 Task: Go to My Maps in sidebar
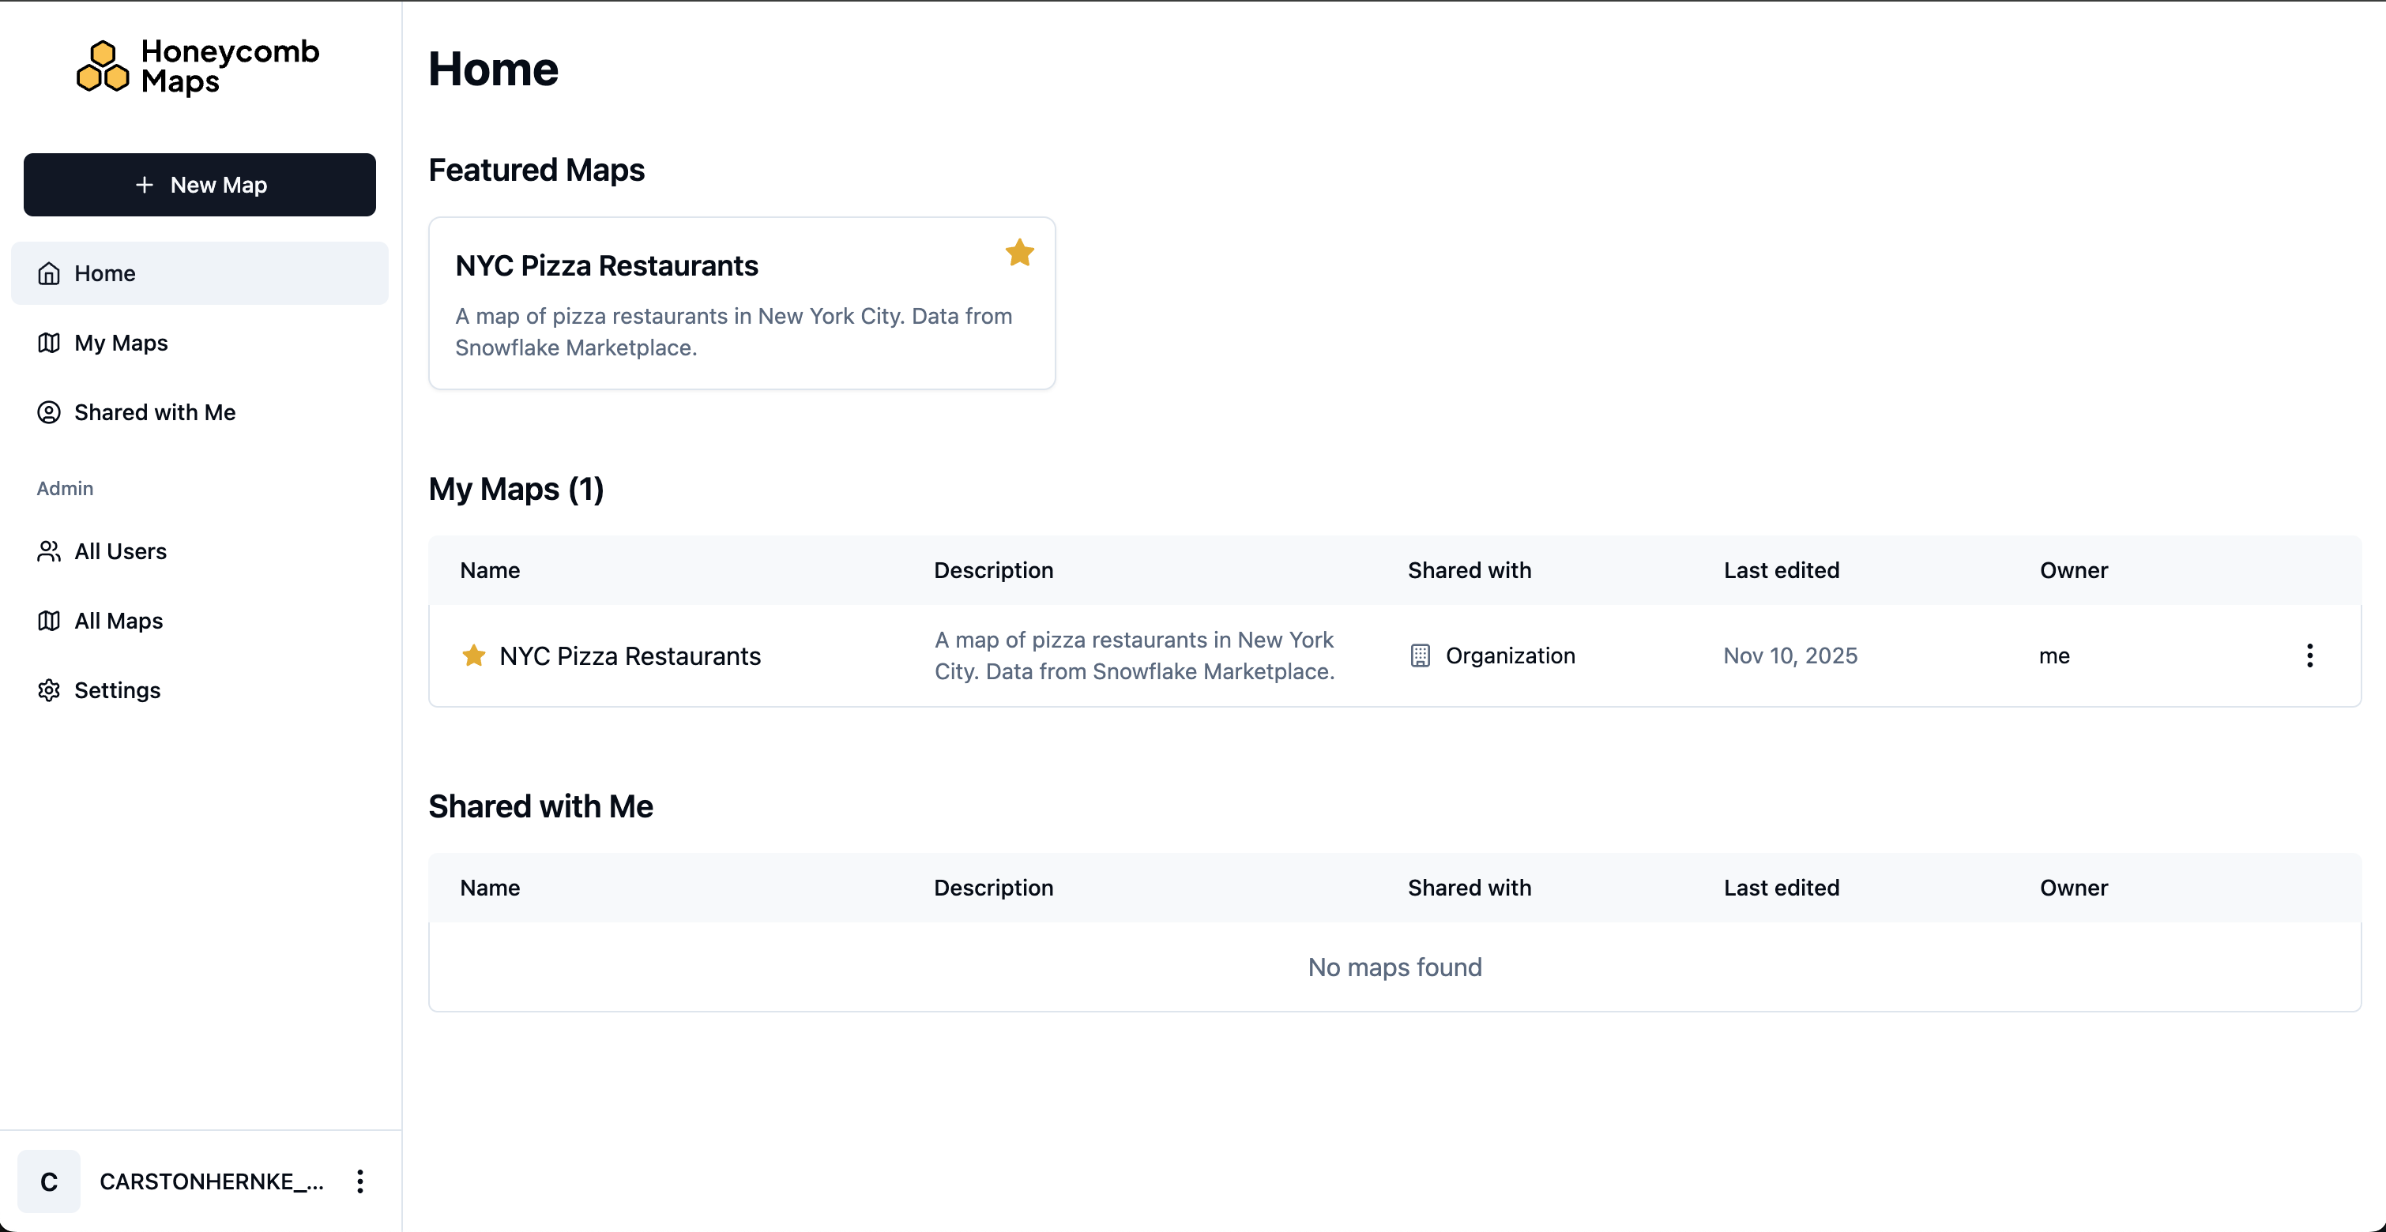pyautogui.click(x=122, y=343)
